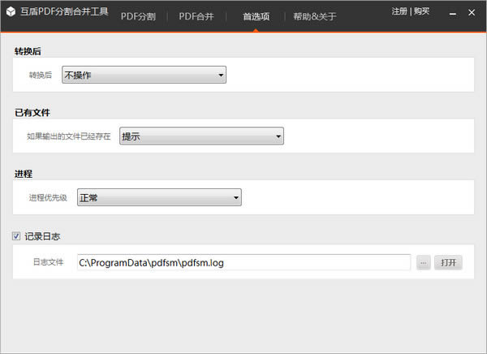The width and height of the screenshot is (487, 354).
Task: Minimize the window
Action: [x=453, y=13]
